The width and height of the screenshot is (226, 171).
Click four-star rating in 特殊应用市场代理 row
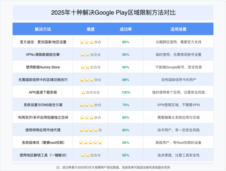point(90,130)
